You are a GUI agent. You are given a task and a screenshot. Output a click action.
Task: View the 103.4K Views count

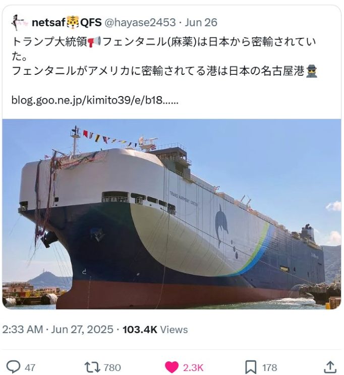coord(155,330)
